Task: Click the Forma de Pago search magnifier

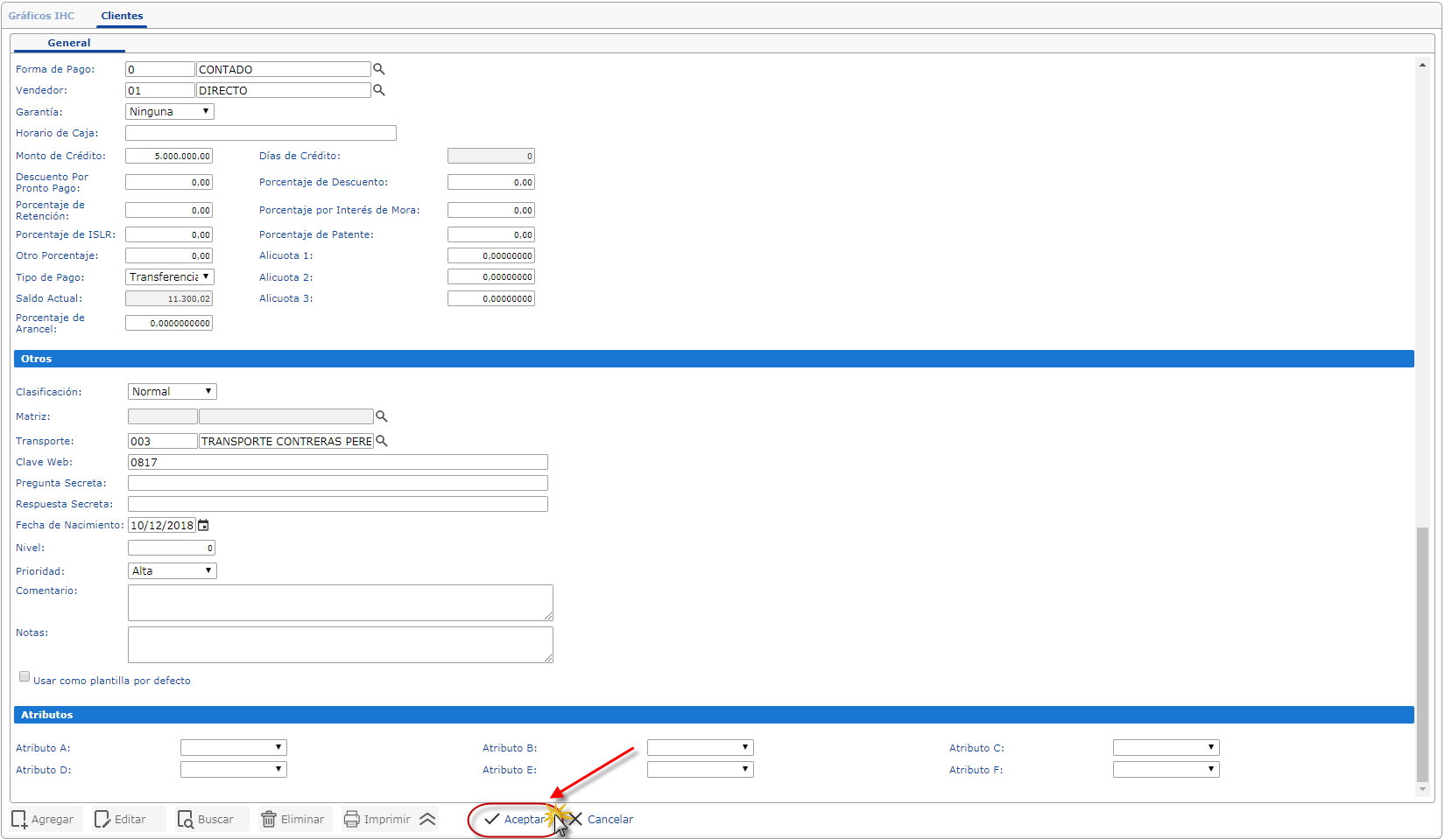Action: pos(379,69)
